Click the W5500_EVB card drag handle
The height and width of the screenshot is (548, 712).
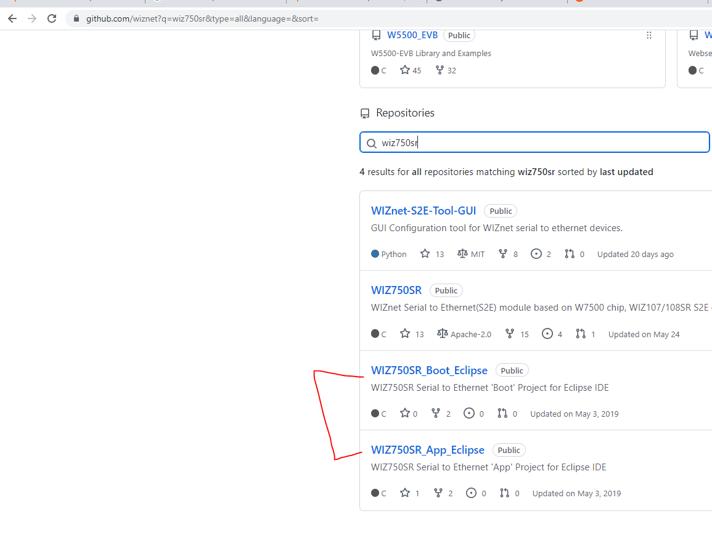click(649, 35)
